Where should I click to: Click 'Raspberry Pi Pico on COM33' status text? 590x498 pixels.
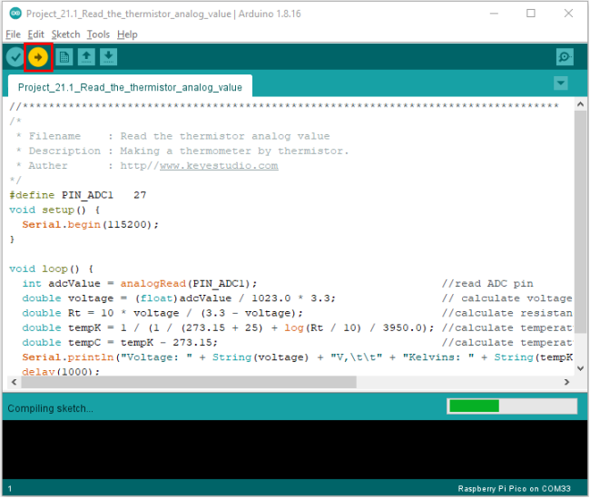tap(514, 488)
